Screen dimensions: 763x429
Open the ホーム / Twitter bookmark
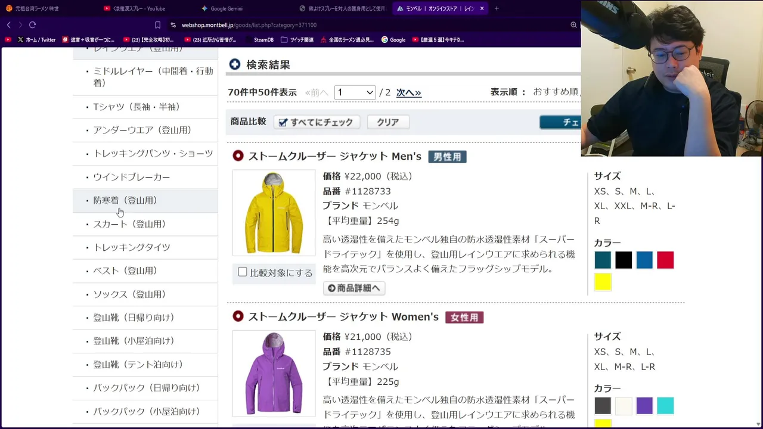click(x=36, y=40)
